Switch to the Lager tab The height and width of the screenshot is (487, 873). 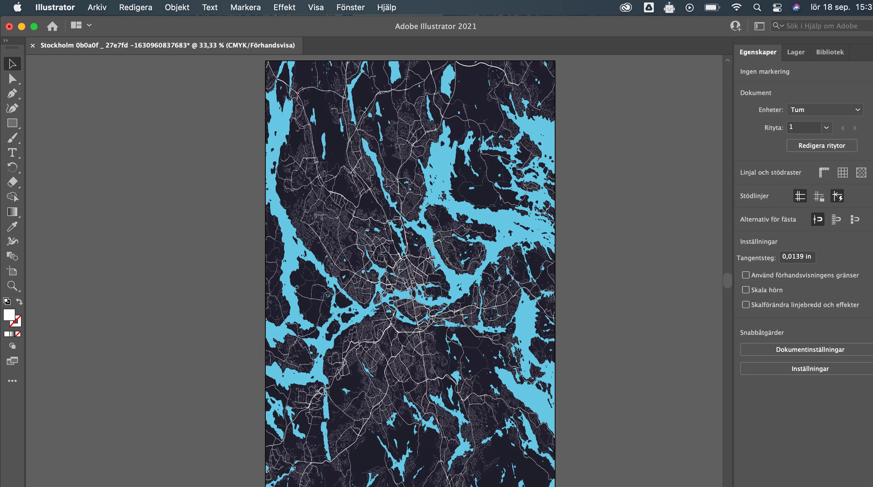click(x=796, y=52)
